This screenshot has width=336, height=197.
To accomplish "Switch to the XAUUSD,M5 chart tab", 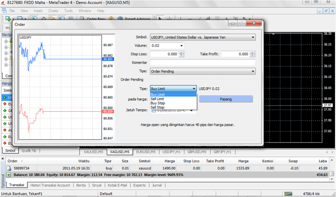I will 93,152.
